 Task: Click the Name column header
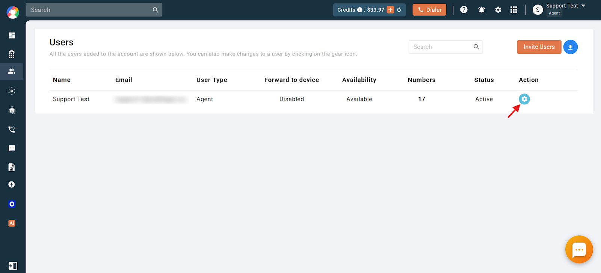pos(62,80)
